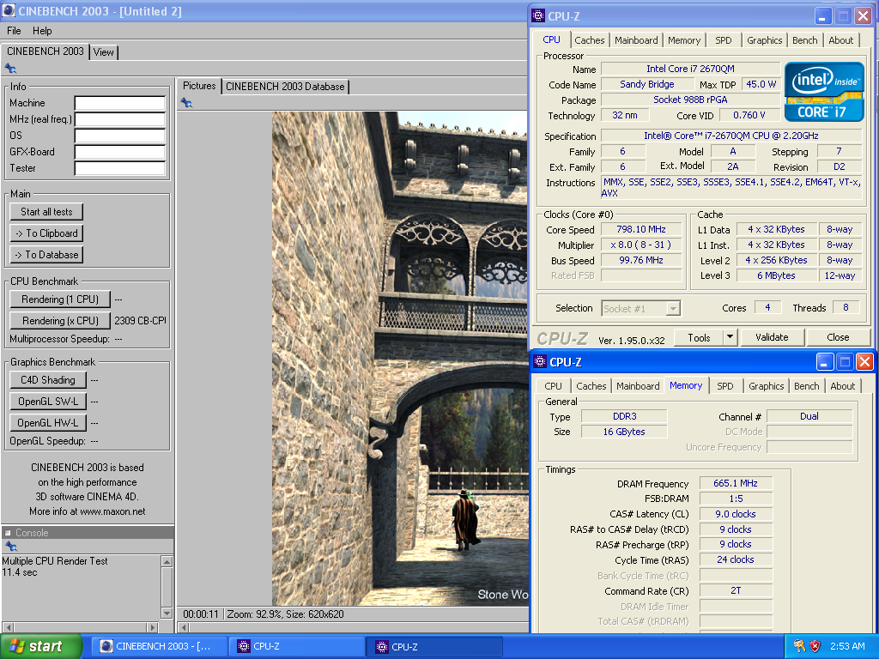Click the bottom CPU-Z window title icon
The width and height of the screenshot is (879, 659).
(540, 362)
